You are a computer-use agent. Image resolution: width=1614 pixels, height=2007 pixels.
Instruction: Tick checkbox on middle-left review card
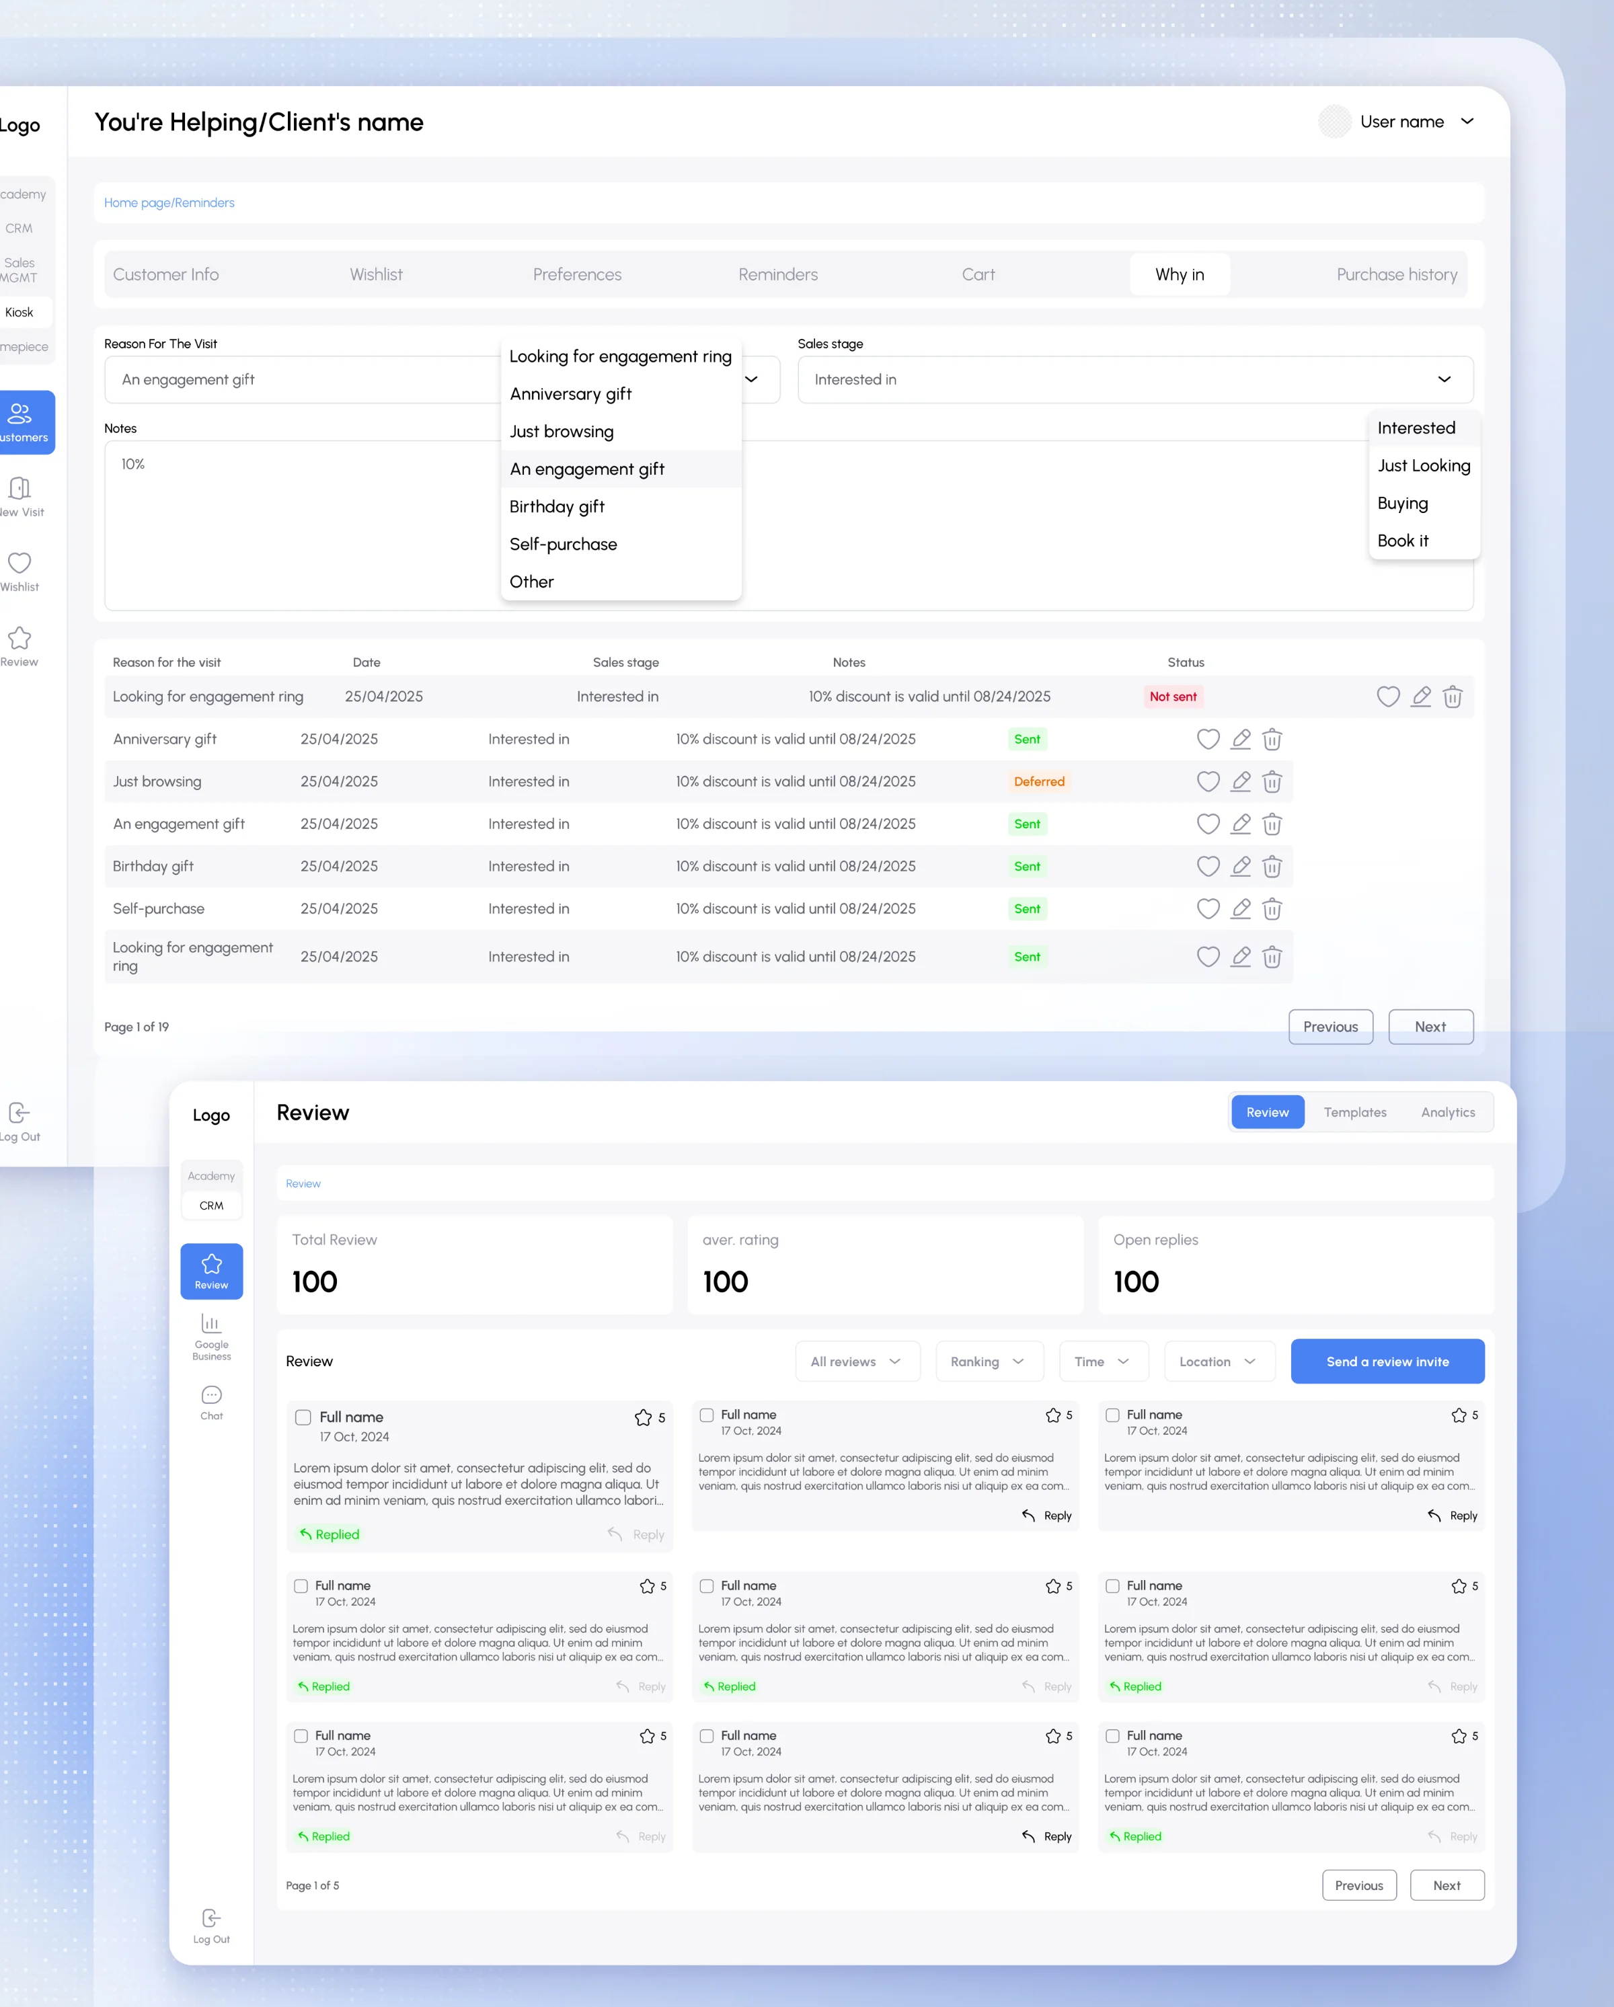click(301, 1586)
